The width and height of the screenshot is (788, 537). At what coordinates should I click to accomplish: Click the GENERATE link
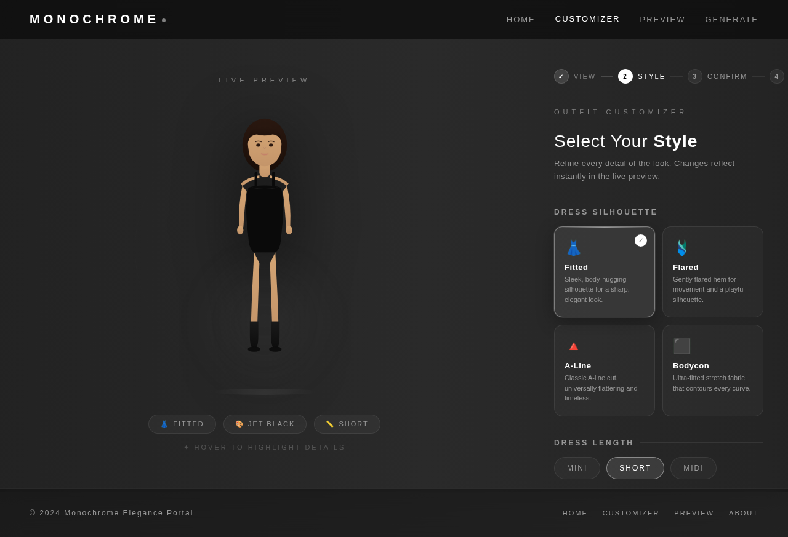731,18
